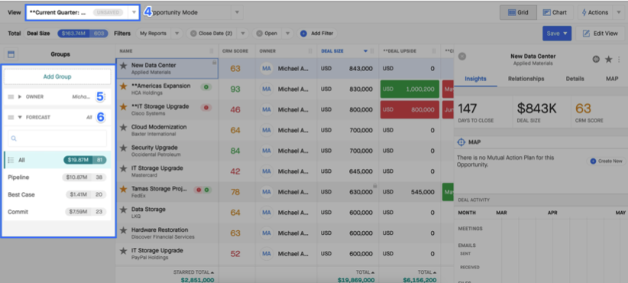The image size is (628, 283).
Task: Click the Edit View button
Action: (600, 34)
